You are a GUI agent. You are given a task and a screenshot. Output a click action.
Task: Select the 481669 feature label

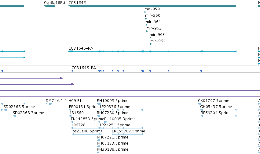[76, 113]
